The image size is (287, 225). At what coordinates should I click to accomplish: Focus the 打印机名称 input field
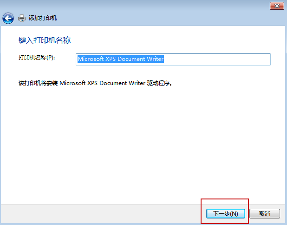coord(173,59)
